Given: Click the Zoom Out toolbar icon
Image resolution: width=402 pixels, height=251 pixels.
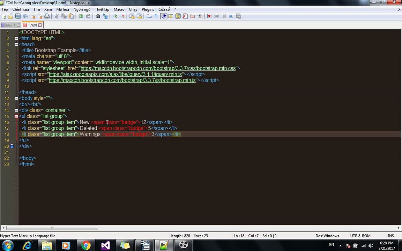Looking at the screenshot, I should point(122,16).
